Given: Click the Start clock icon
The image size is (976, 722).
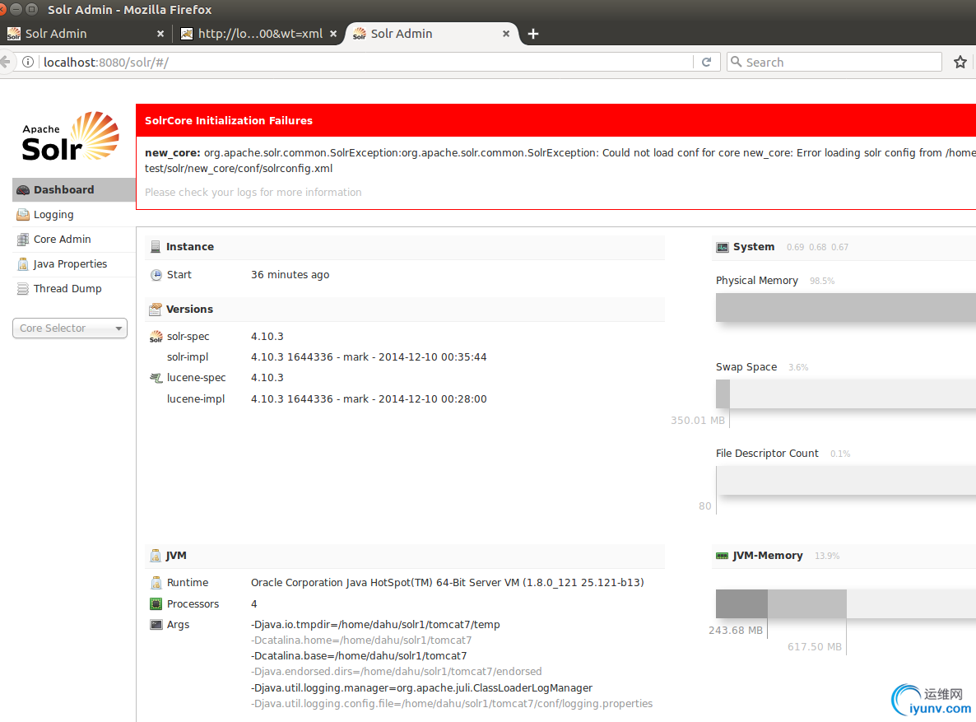Looking at the screenshot, I should point(156,275).
